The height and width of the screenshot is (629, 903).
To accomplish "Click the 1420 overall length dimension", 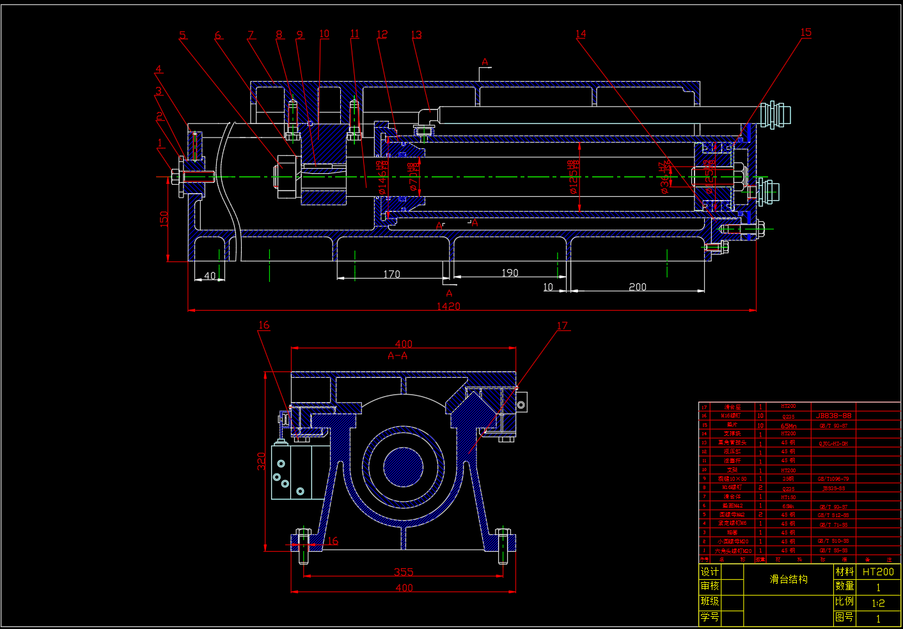I will click(x=448, y=306).
